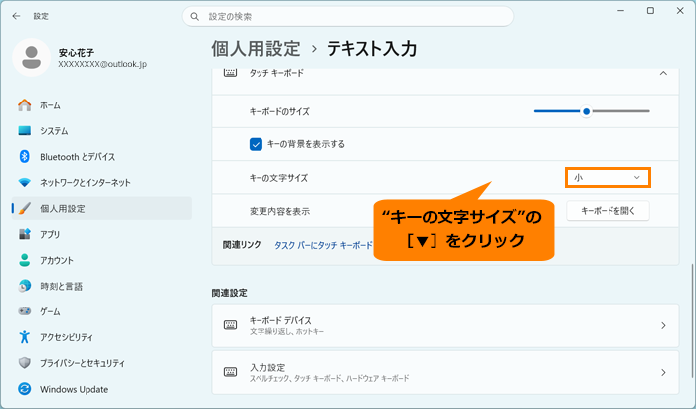The image size is (696, 409).
Task: Click the キーボードのサイズ slider thumb
Action: click(586, 111)
